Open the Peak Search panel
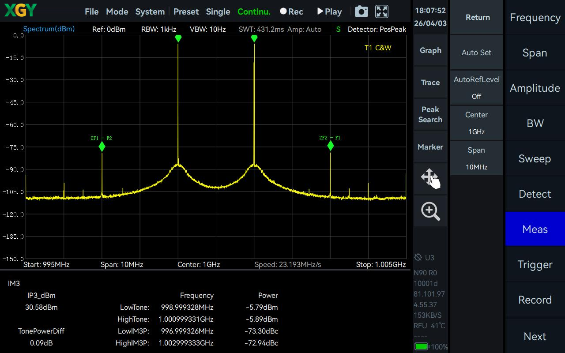Screen dimensions: 565x353 point(430,114)
